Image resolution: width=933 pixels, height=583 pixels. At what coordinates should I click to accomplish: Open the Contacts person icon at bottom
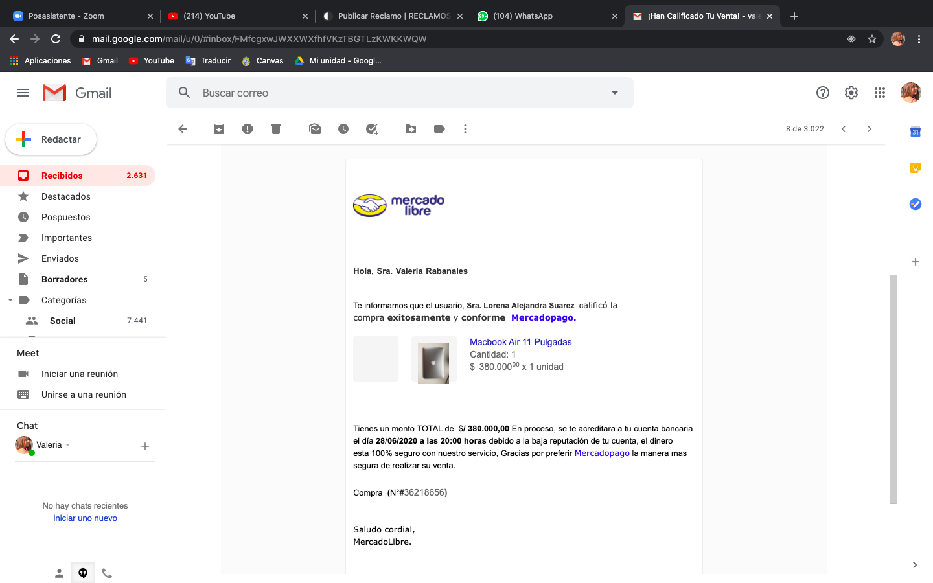pyautogui.click(x=59, y=573)
